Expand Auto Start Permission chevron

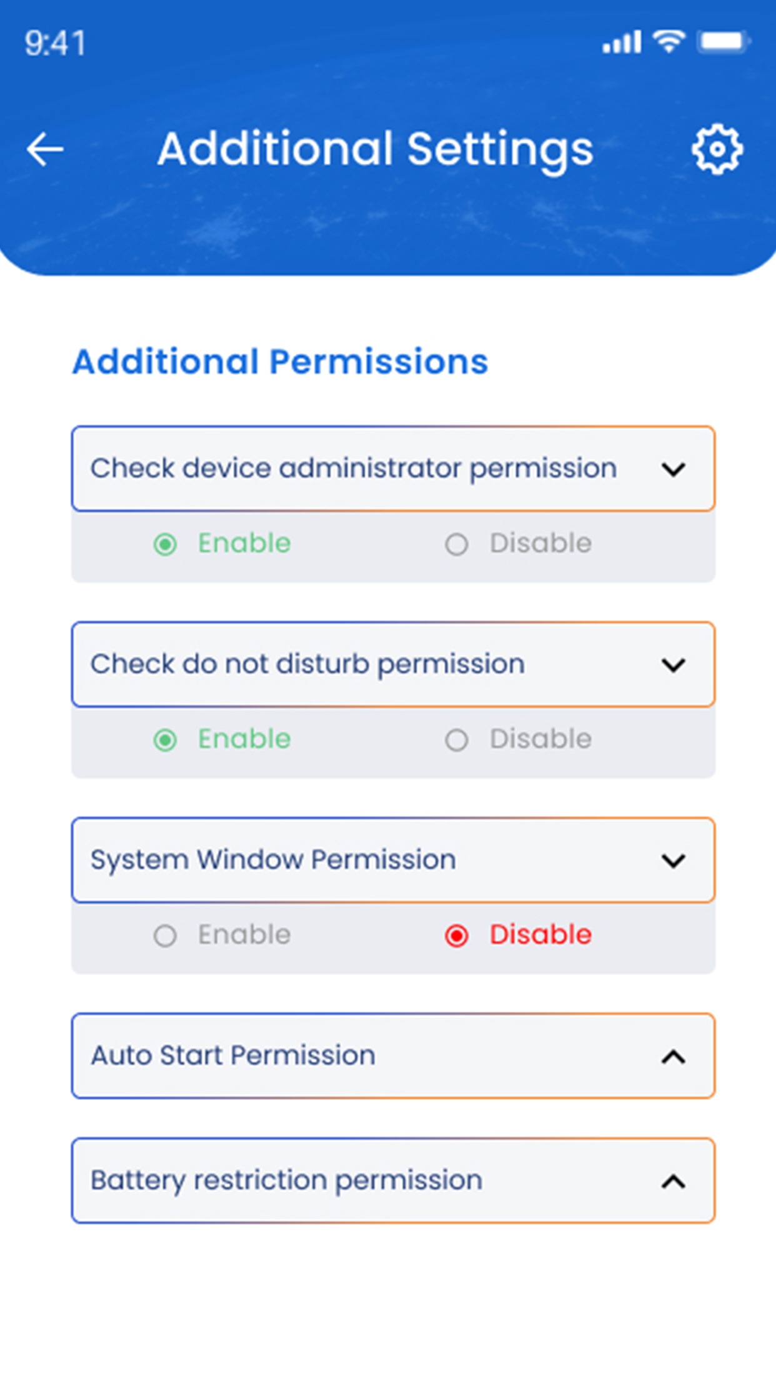(x=674, y=1056)
